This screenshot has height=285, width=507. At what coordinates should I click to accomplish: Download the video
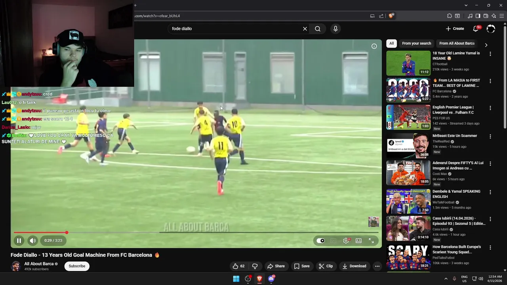coord(354,266)
